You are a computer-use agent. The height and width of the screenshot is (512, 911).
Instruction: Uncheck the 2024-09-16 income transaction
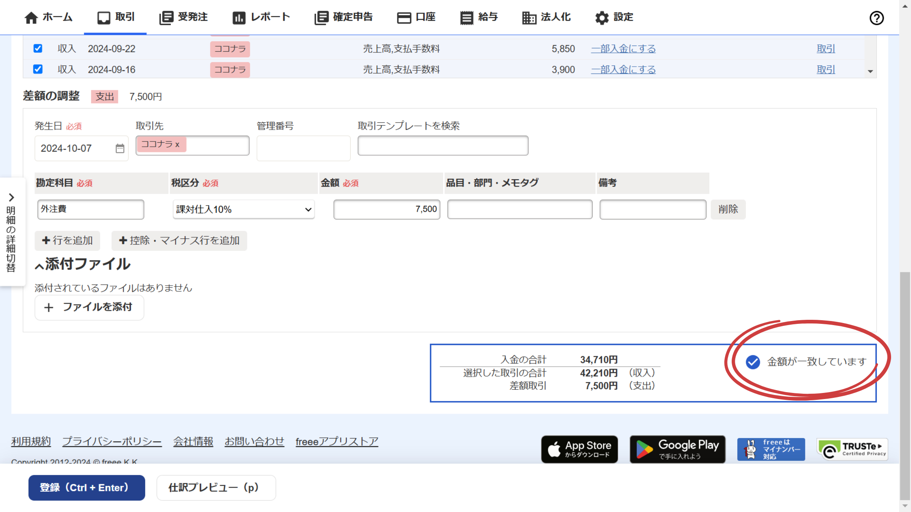pyautogui.click(x=37, y=69)
